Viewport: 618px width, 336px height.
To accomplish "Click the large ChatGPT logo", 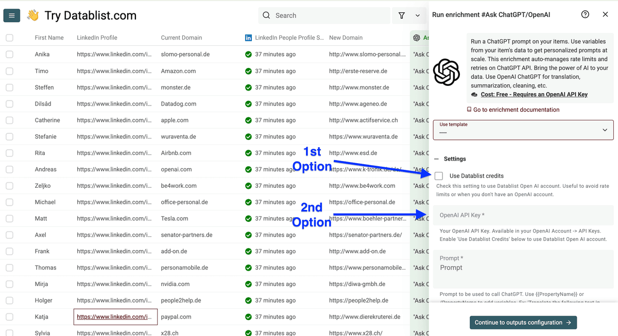I will coord(447,72).
